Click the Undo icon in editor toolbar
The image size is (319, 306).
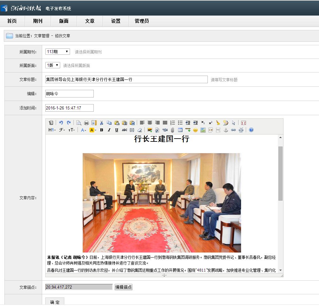pyautogui.click(x=61, y=123)
